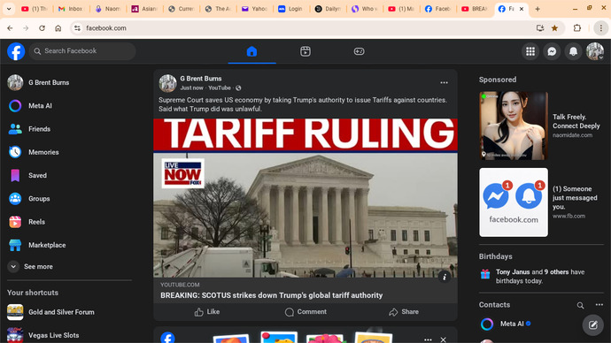The width and height of the screenshot is (611, 343).
Task: Open Gold and Silver Forum shortcut
Action: 69,312
